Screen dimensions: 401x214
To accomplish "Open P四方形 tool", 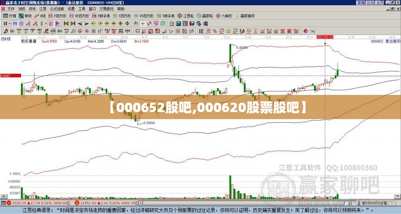I will point(58,16).
